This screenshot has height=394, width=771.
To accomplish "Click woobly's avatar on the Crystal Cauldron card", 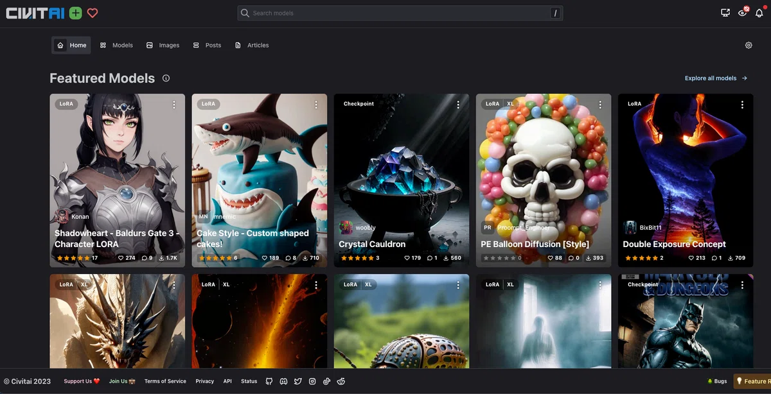I will pyautogui.click(x=346, y=227).
